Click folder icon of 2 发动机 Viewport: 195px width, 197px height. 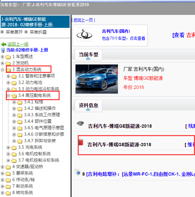coord(8,63)
